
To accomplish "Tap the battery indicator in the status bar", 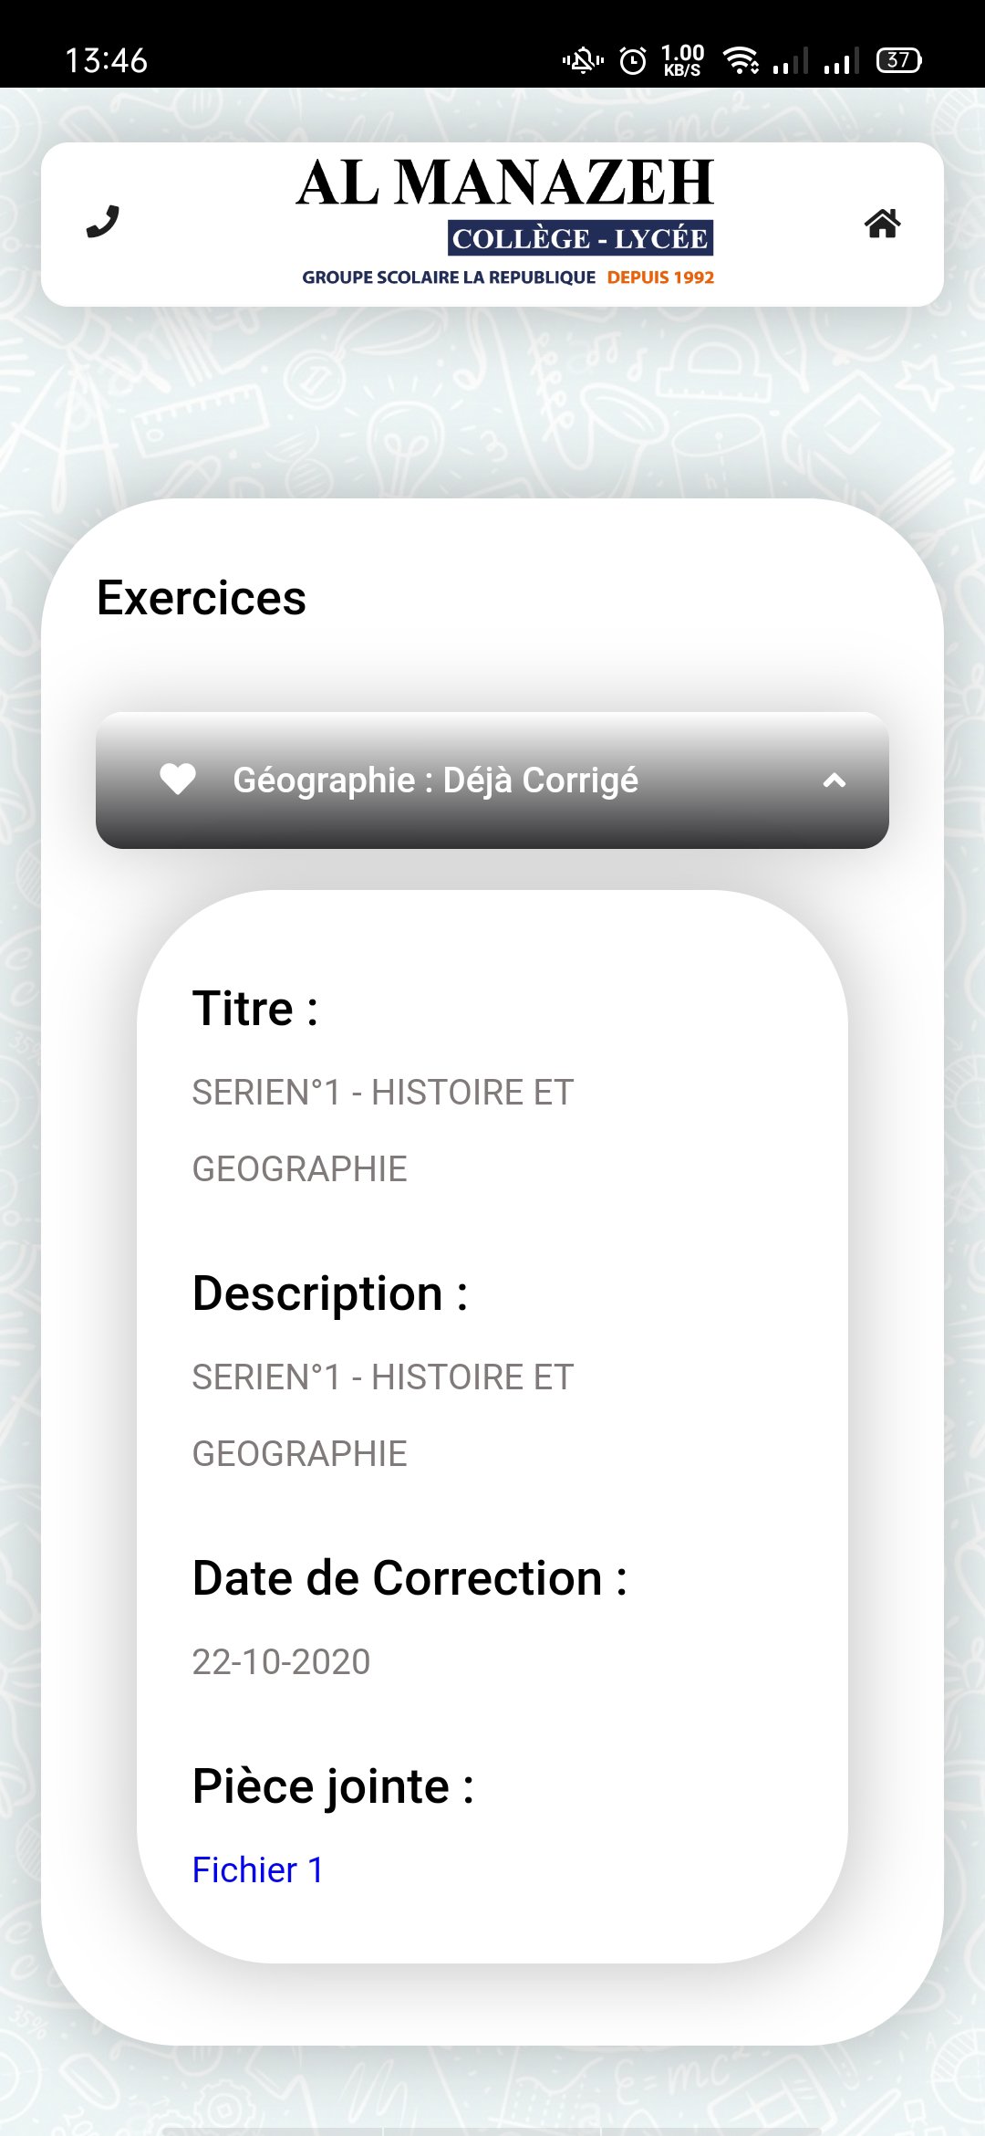I will tap(899, 60).
